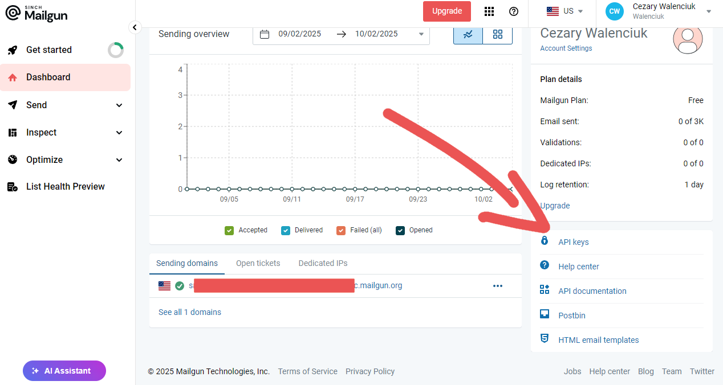Expand the Send menu chevron
This screenshot has width=723, height=385.
click(119, 105)
